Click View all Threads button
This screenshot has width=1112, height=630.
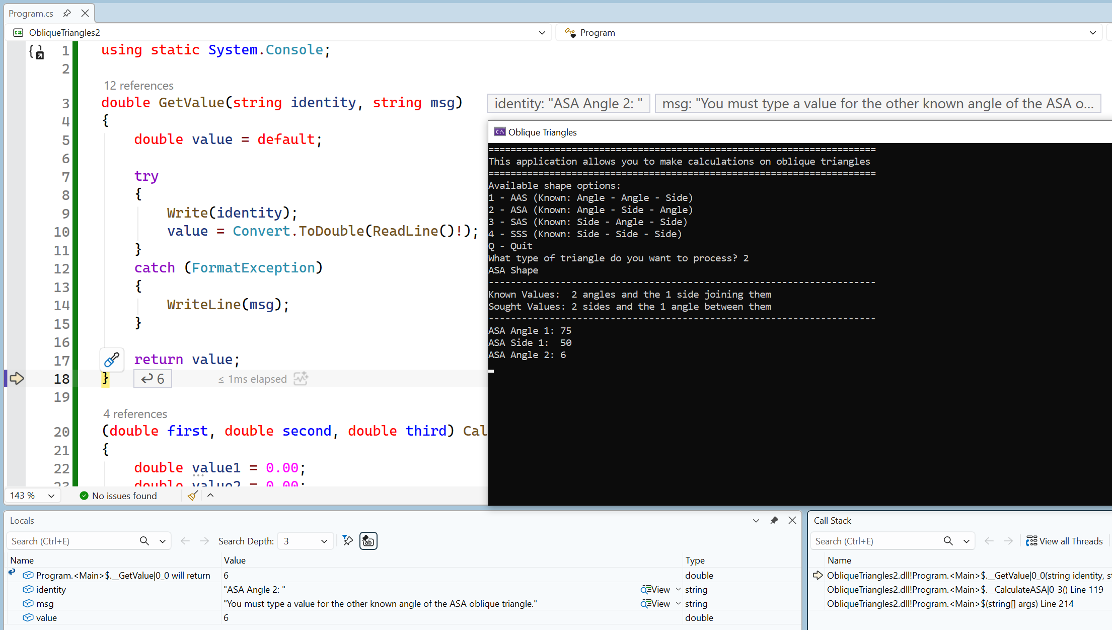1064,541
